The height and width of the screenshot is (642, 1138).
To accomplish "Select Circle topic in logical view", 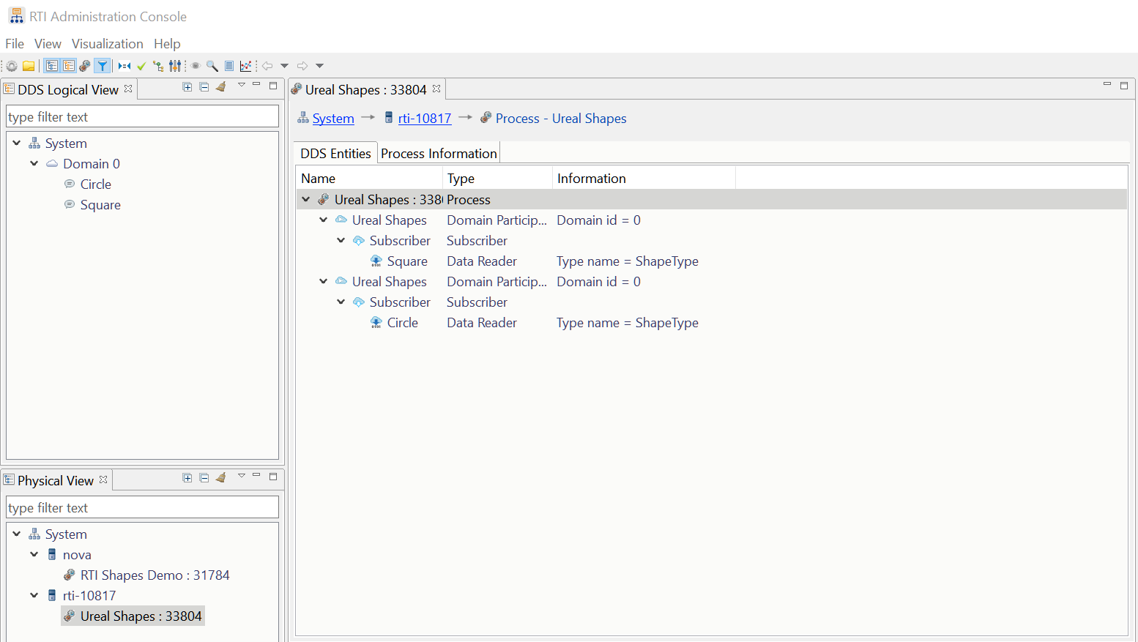I will pyautogui.click(x=96, y=184).
